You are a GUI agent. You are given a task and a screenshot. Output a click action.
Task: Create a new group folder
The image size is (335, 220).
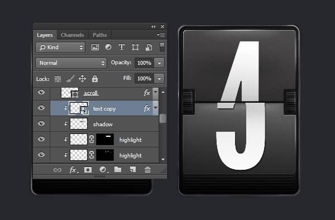tap(118, 170)
